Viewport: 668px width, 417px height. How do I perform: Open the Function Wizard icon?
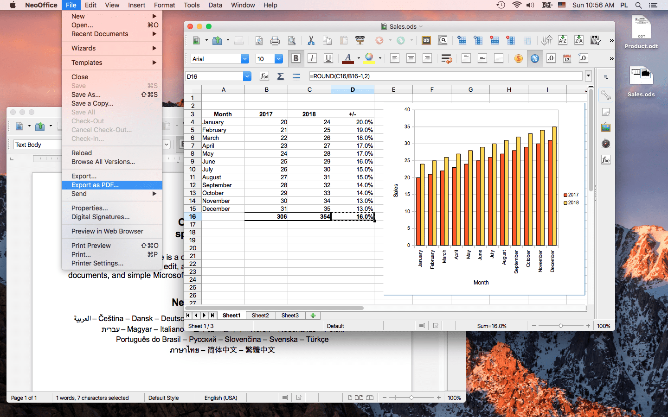click(x=264, y=76)
